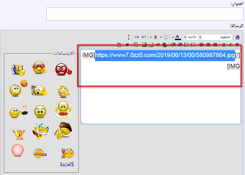Open the font color picker A icon

tap(178, 37)
